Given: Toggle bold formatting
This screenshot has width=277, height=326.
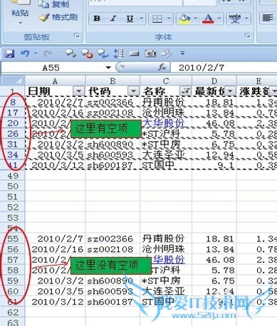Looking at the screenshot, I should 97,19.
